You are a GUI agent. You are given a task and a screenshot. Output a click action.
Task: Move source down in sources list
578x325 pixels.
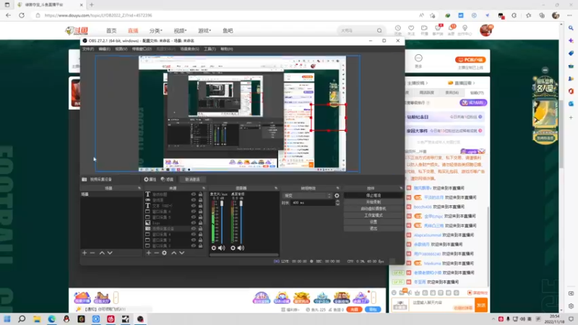[182, 253]
